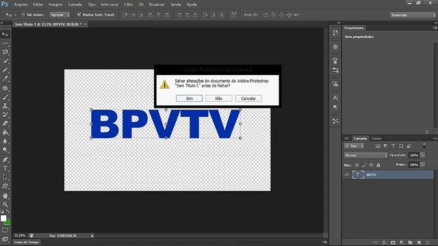Select the Path Selection arrow tool
Viewport: 438px width, 246px height.
pos(5,177)
